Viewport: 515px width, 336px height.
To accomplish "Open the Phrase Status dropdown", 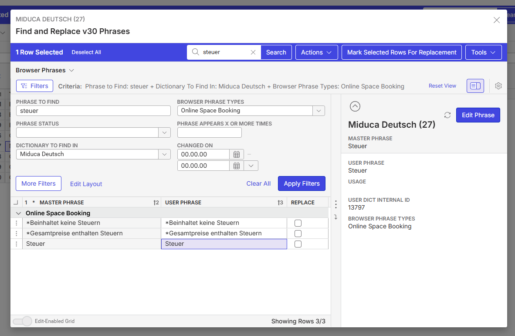I will click(x=165, y=132).
